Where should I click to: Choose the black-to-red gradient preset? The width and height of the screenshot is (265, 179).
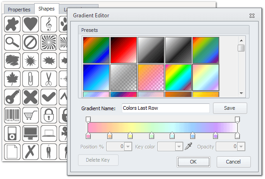(x=124, y=50)
